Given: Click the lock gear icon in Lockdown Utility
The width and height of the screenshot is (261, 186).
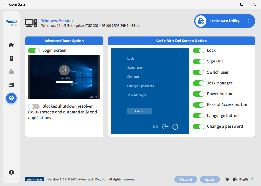Looking at the screenshot, I should pos(201,21).
